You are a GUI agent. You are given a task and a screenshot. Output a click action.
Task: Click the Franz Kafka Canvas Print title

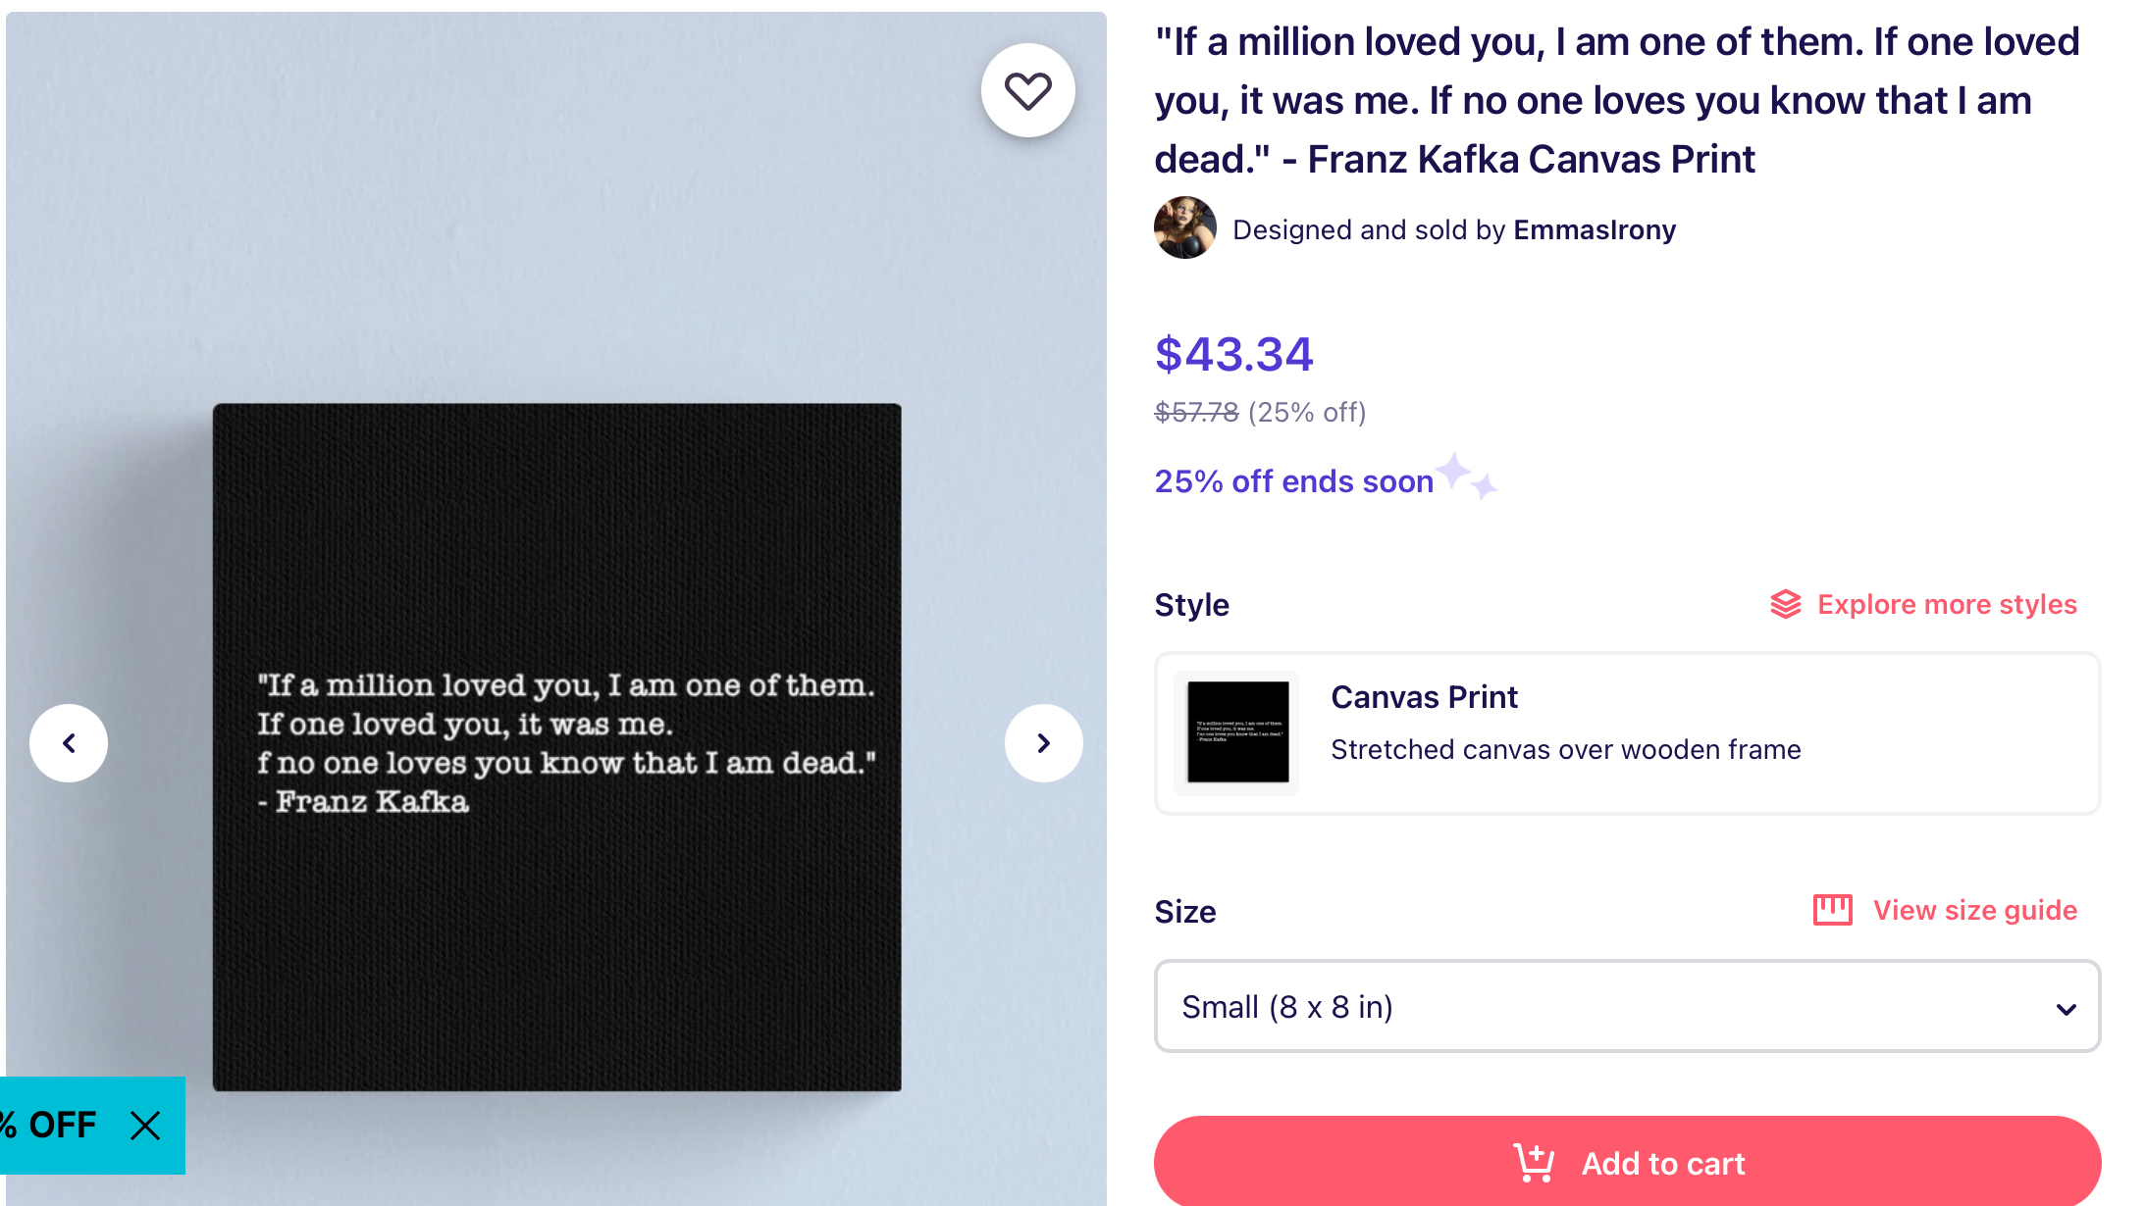click(1616, 100)
